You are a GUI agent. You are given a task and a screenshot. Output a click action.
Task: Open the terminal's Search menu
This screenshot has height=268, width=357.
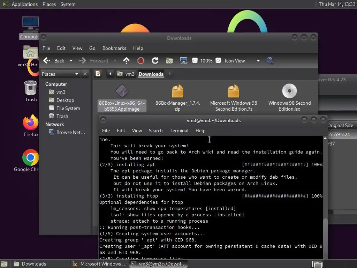click(x=156, y=131)
